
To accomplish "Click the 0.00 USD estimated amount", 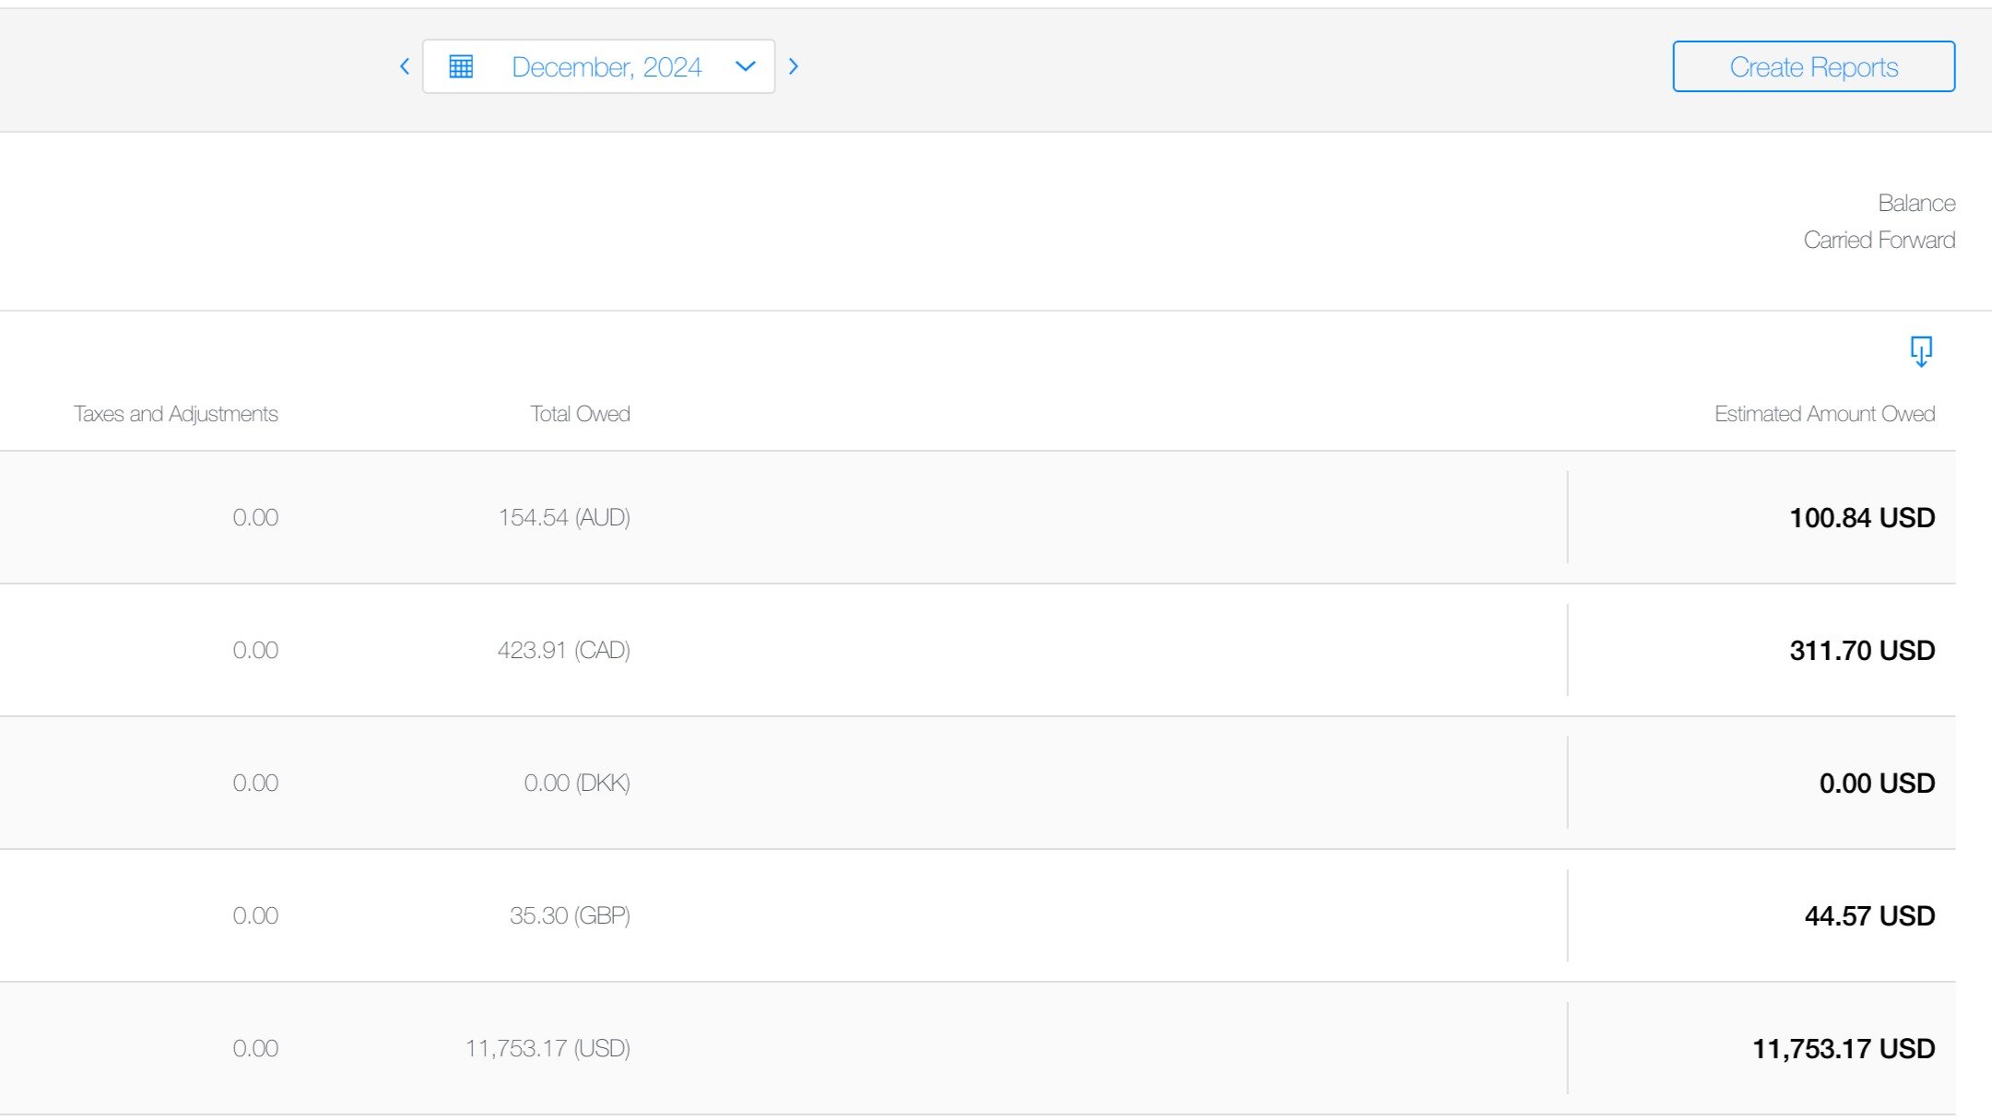I will point(1876,784).
